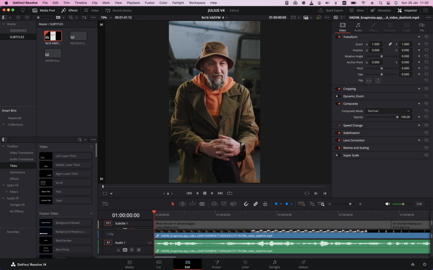Reset the Zoom transform values
The width and height of the screenshot is (433, 270).
[x=426, y=44]
